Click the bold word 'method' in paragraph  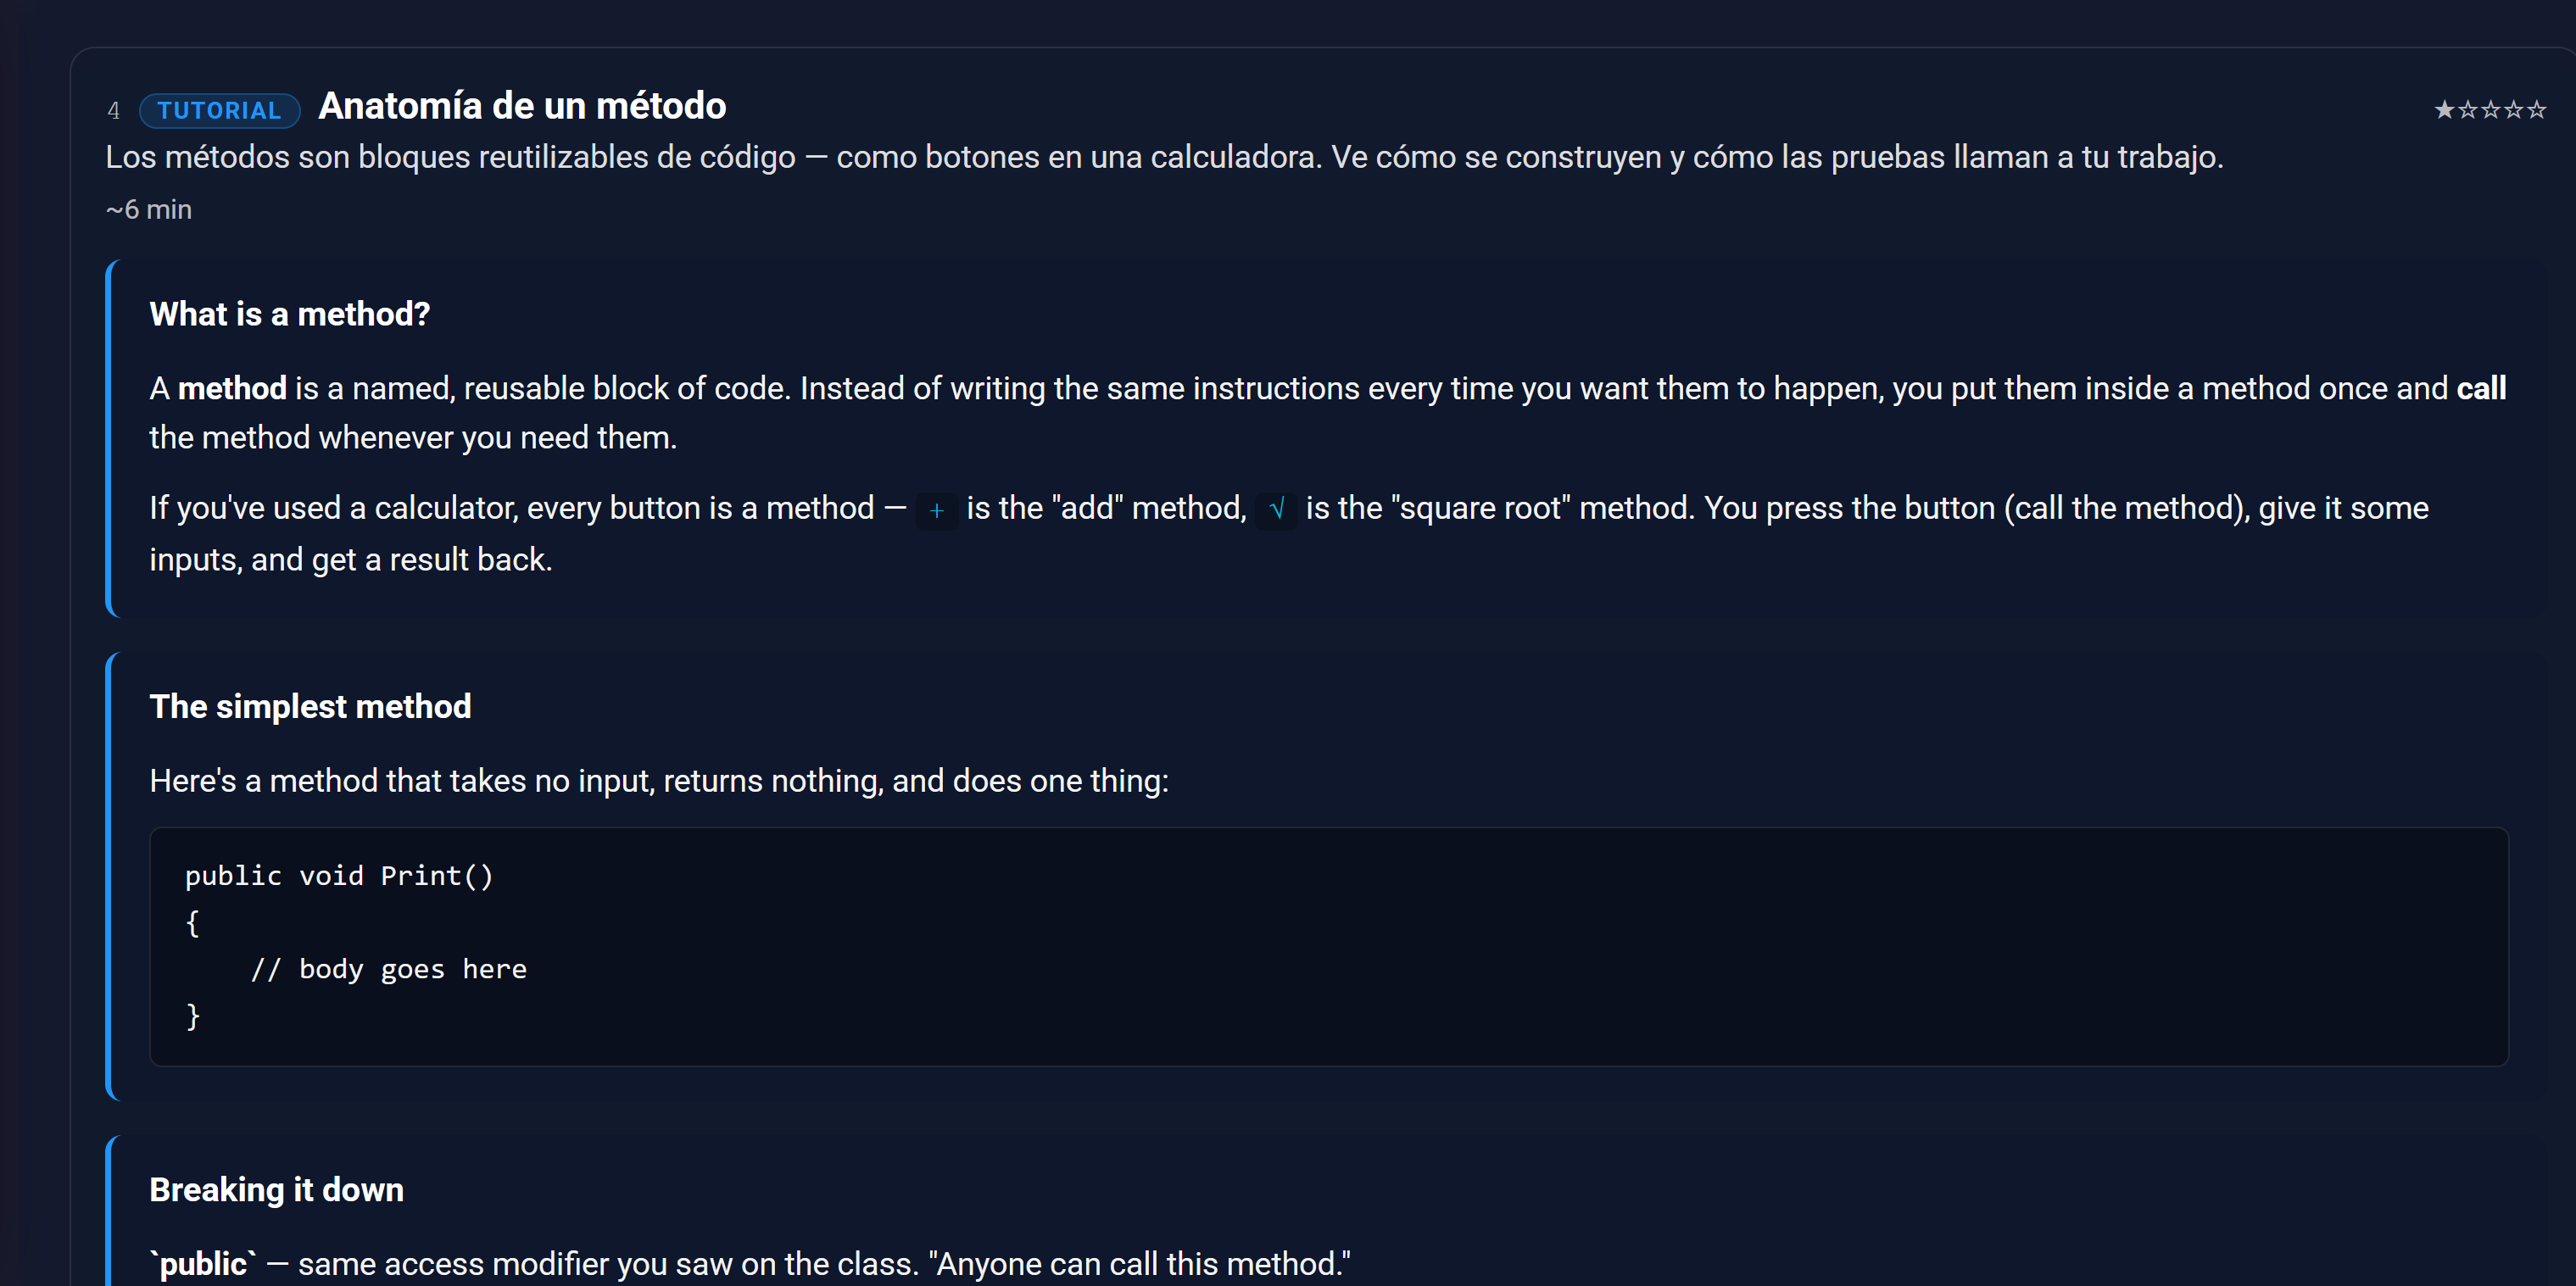click(x=232, y=388)
